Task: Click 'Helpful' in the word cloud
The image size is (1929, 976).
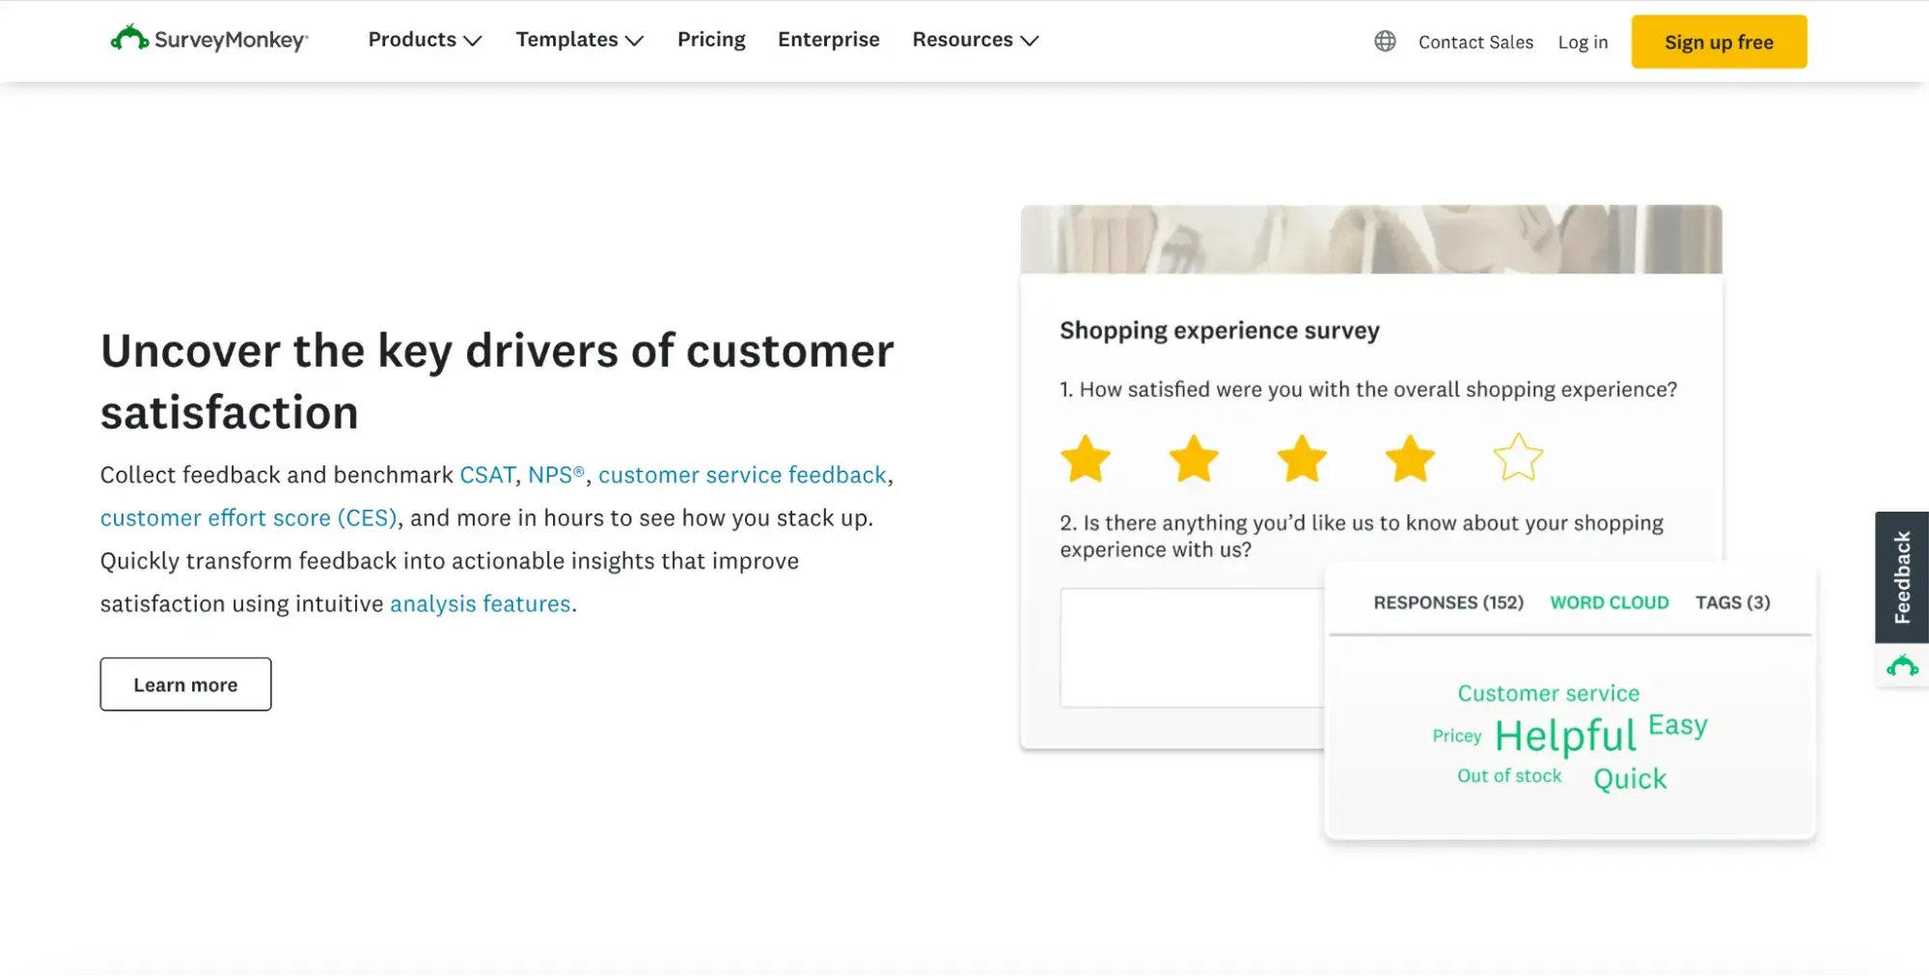Action: pyautogui.click(x=1563, y=735)
